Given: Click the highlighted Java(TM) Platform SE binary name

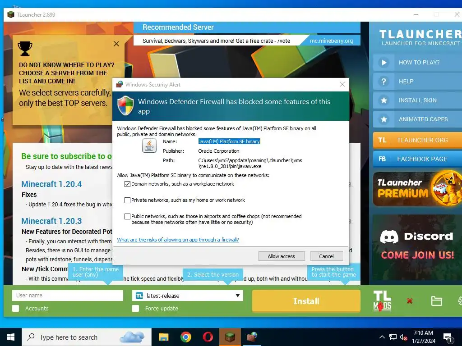Looking at the screenshot, I should coord(229,141).
